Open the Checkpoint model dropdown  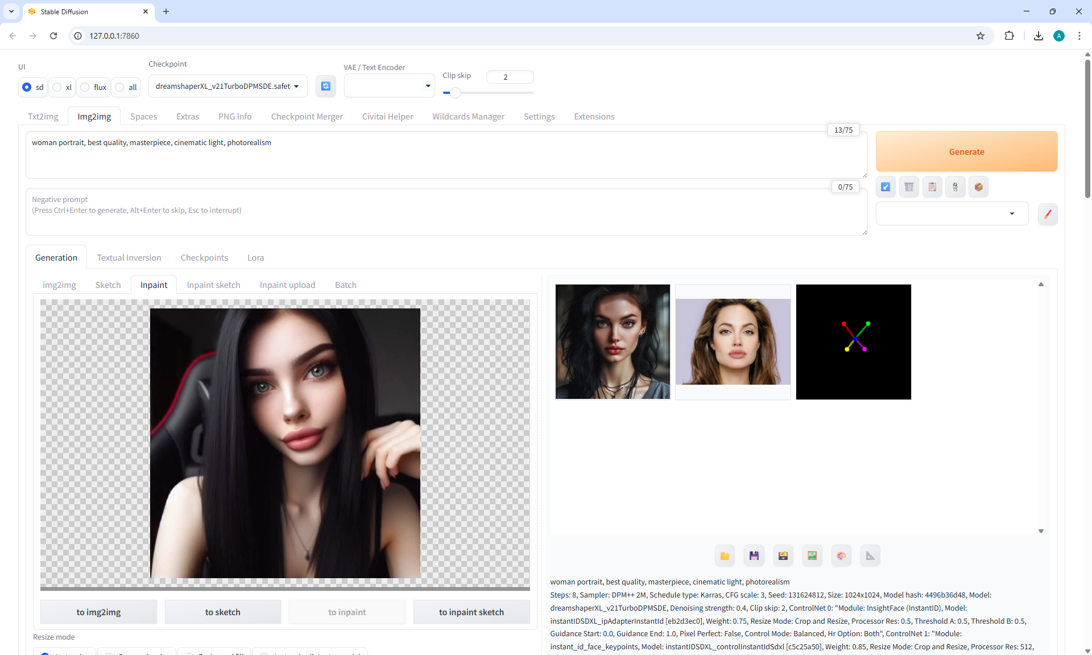coord(227,86)
